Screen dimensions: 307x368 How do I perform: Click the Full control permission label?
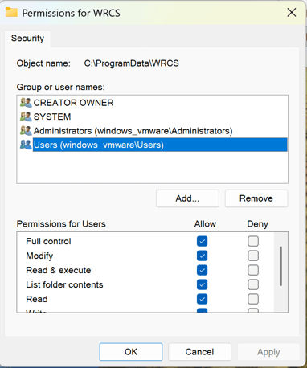[48, 241]
